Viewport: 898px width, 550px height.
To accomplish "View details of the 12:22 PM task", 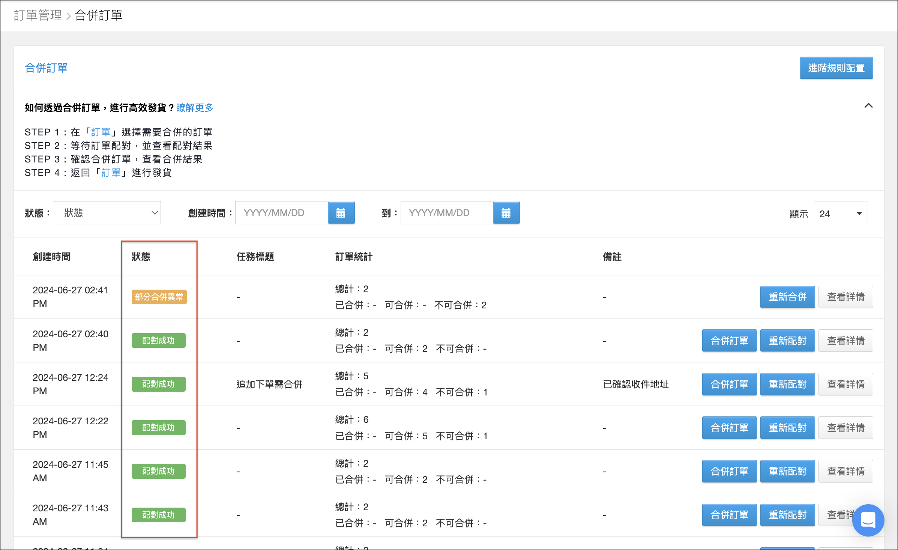I will click(845, 428).
